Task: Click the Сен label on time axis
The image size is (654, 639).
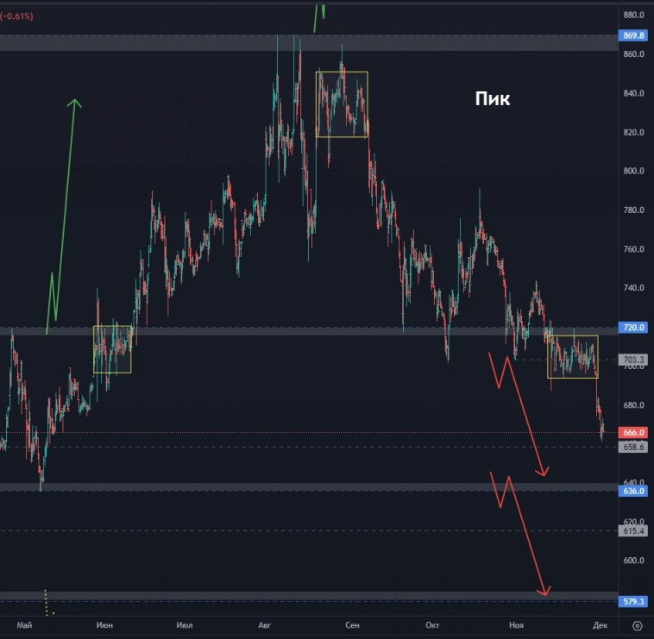Action: [352, 625]
